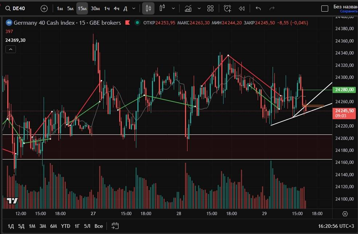The image size is (358, 234).
Task: Start bar replay mode
Action: (x=241, y=8)
